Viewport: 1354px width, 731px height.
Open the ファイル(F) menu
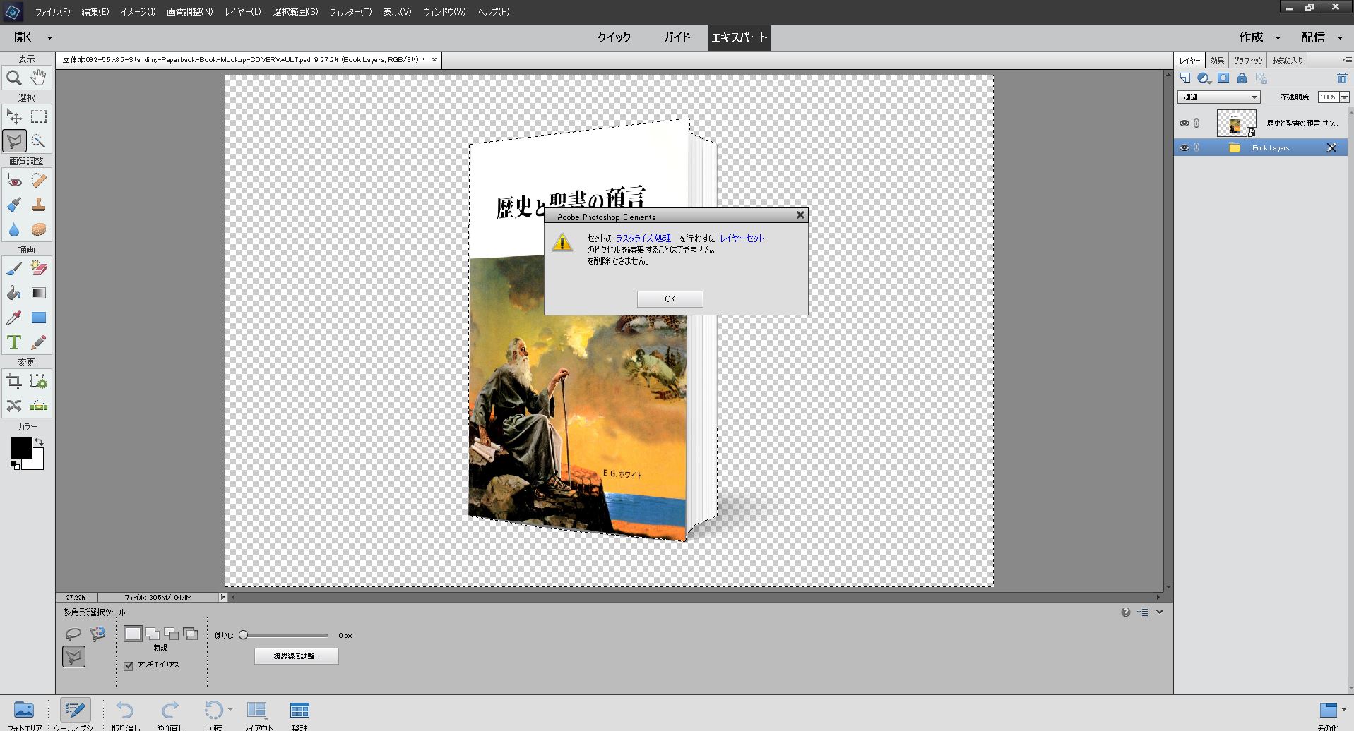pos(53,12)
